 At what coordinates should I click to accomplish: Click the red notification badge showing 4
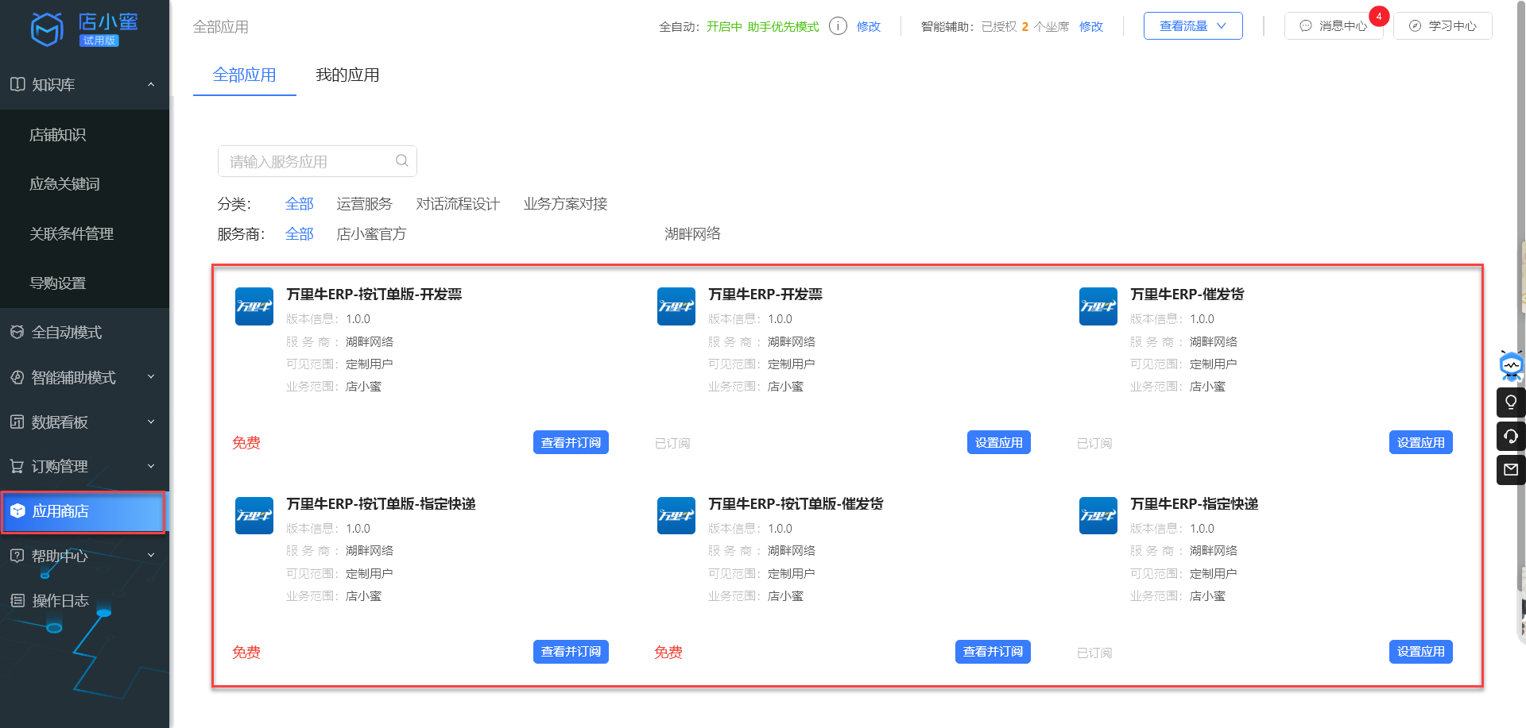(1379, 16)
